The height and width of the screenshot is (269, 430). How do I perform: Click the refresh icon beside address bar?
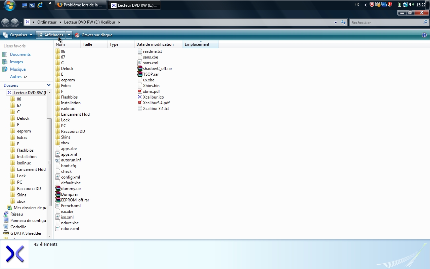[343, 23]
